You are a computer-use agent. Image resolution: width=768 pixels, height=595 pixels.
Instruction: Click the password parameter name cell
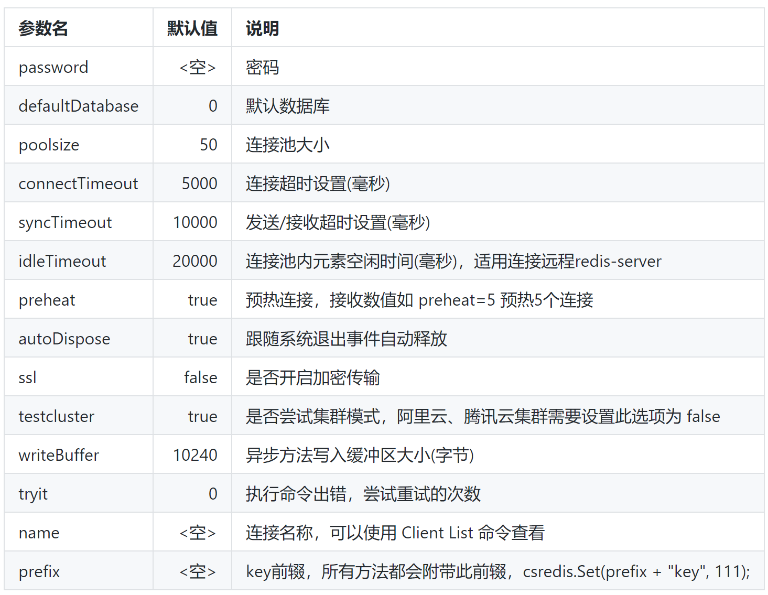pos(53,67)
